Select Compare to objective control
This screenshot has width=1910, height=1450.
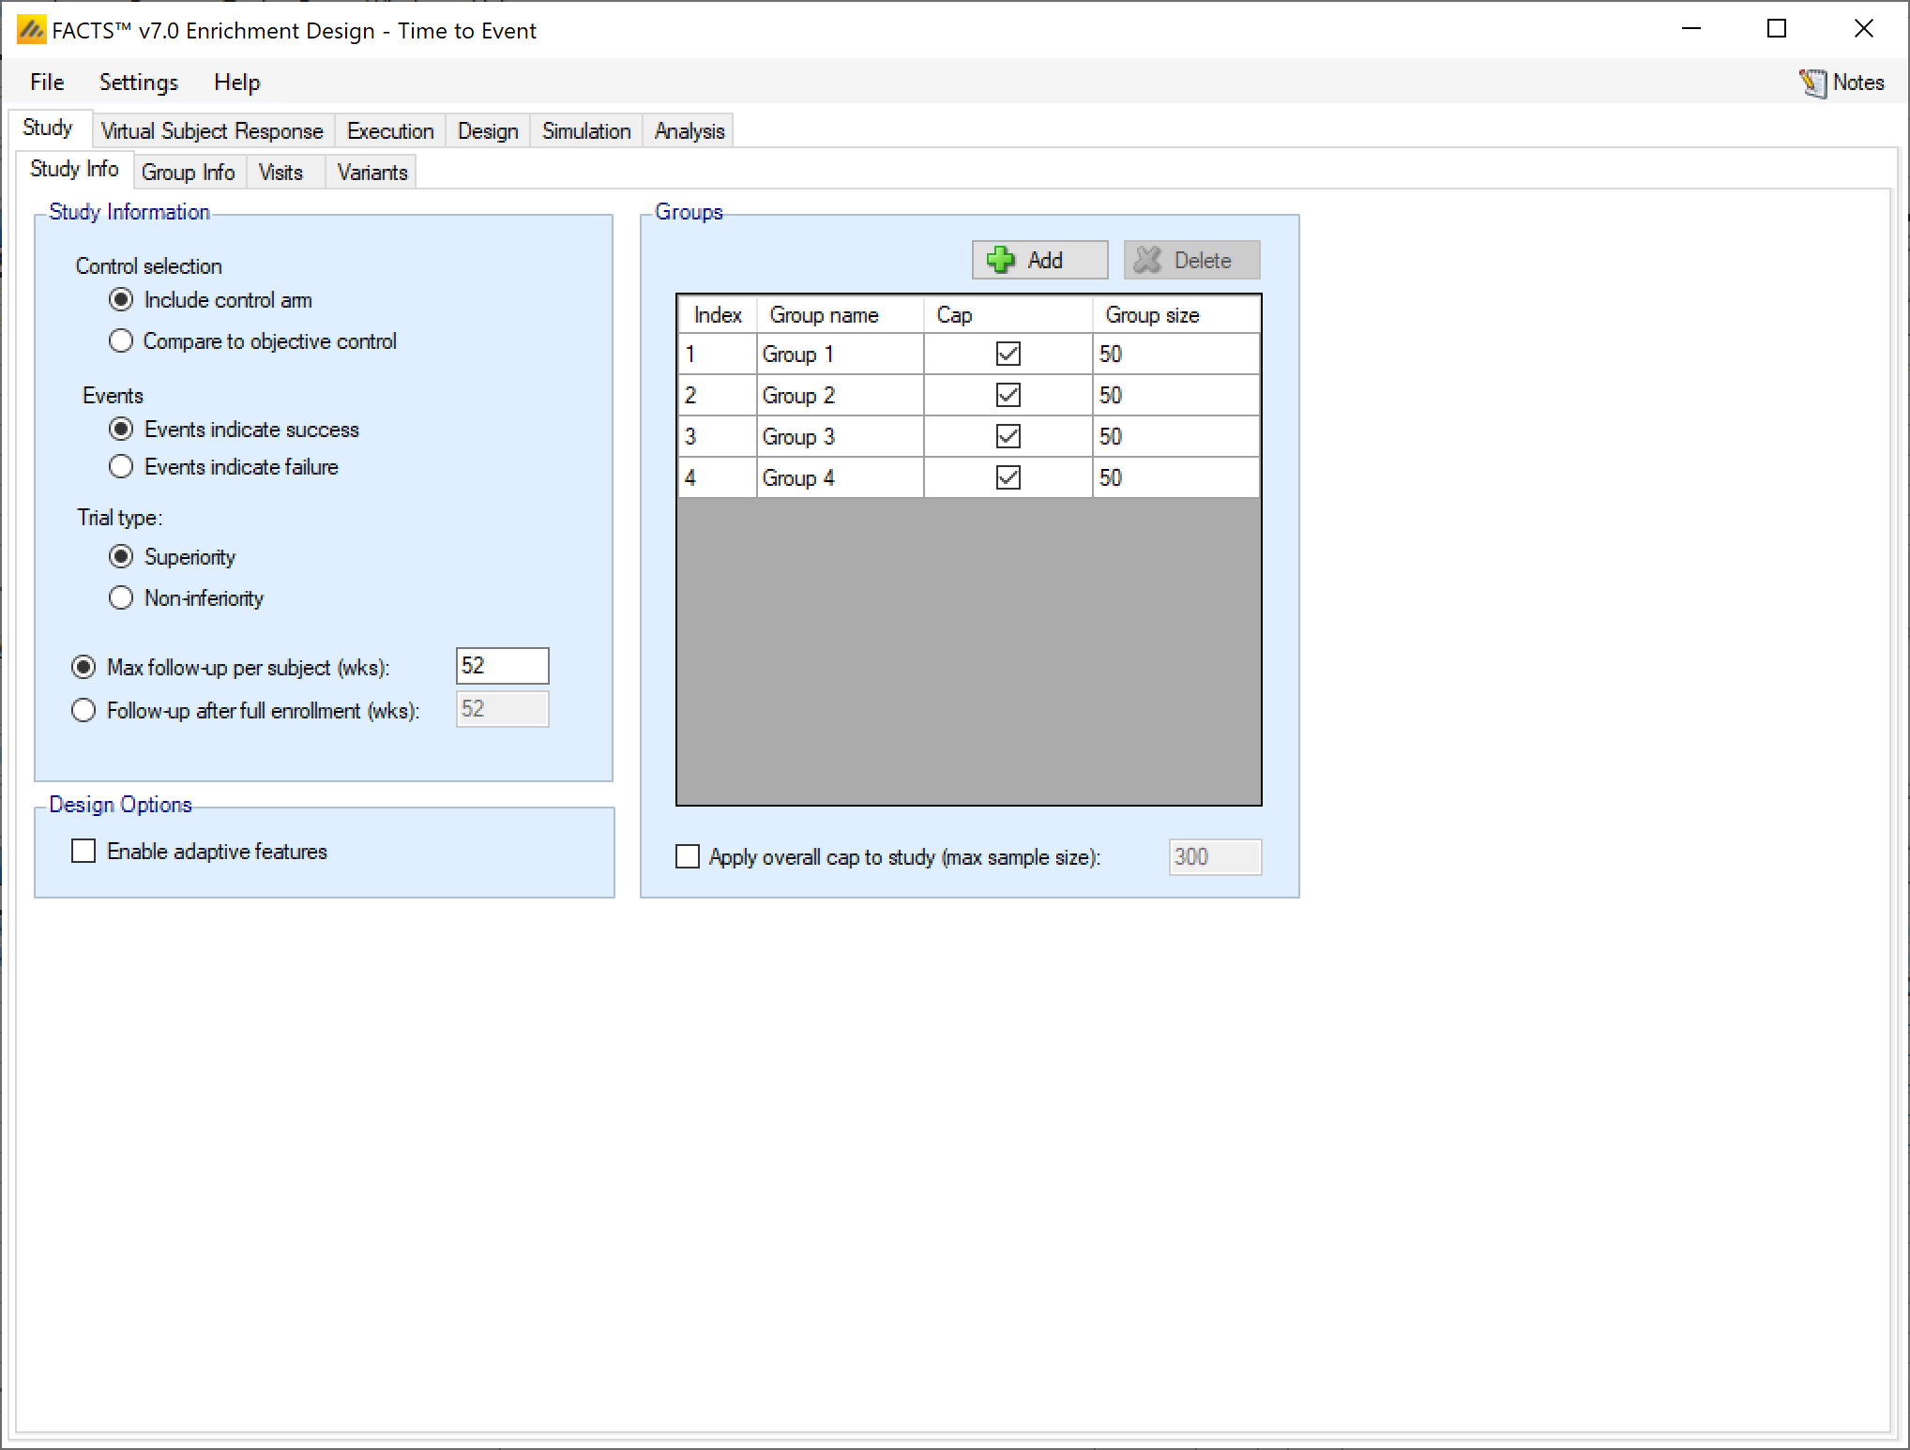121,340
